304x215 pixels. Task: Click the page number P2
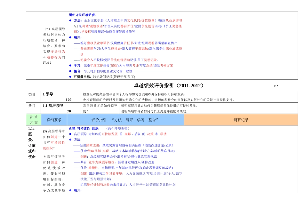[x=276, y=86]
